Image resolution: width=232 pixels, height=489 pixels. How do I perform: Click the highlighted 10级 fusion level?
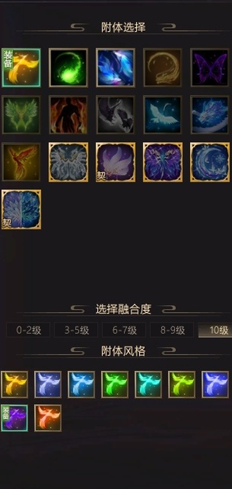tap(215, 330)
